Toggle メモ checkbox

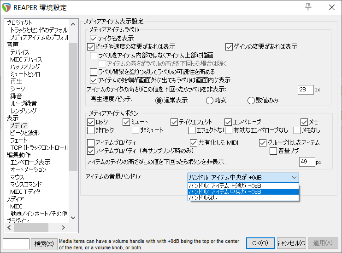pyautogui.click(x=304, y=122)
